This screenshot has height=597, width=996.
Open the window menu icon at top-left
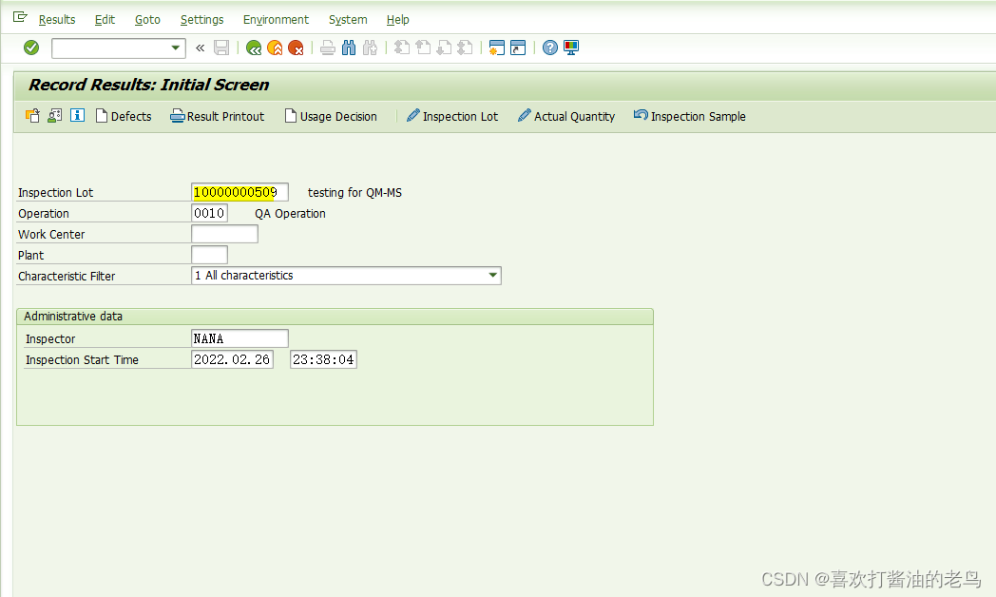pos(20,18)
